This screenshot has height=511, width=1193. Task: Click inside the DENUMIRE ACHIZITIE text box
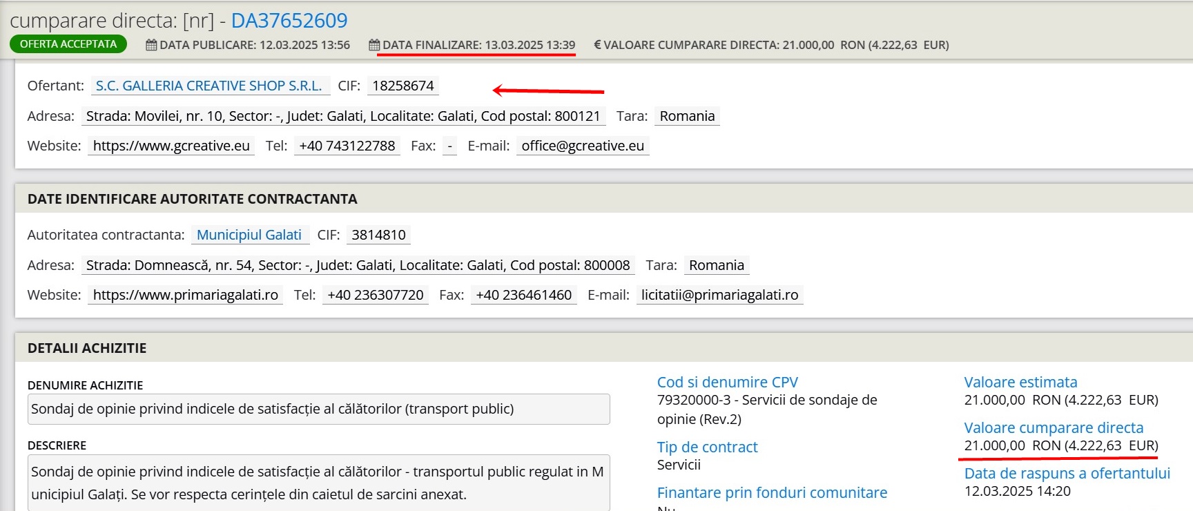(318, 409)
